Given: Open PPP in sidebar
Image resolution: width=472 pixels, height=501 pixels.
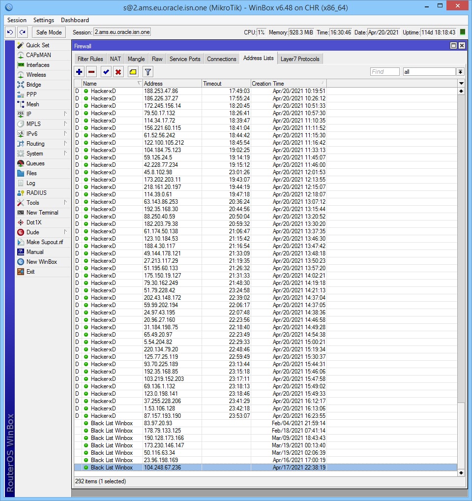Looking at the screenshot, I should point(43,94).
